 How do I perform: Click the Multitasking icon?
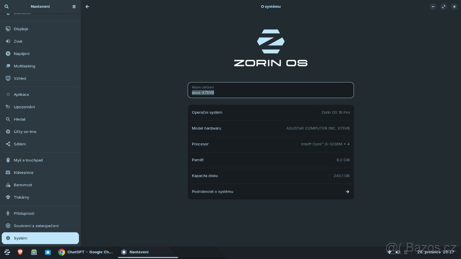8,66
